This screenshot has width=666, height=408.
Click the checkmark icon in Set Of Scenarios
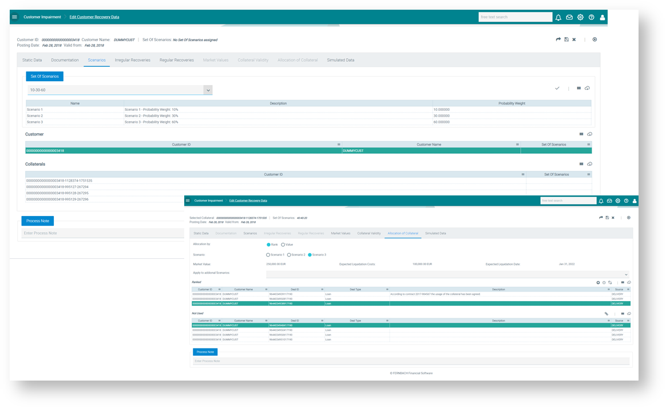[x=557, y=88]
